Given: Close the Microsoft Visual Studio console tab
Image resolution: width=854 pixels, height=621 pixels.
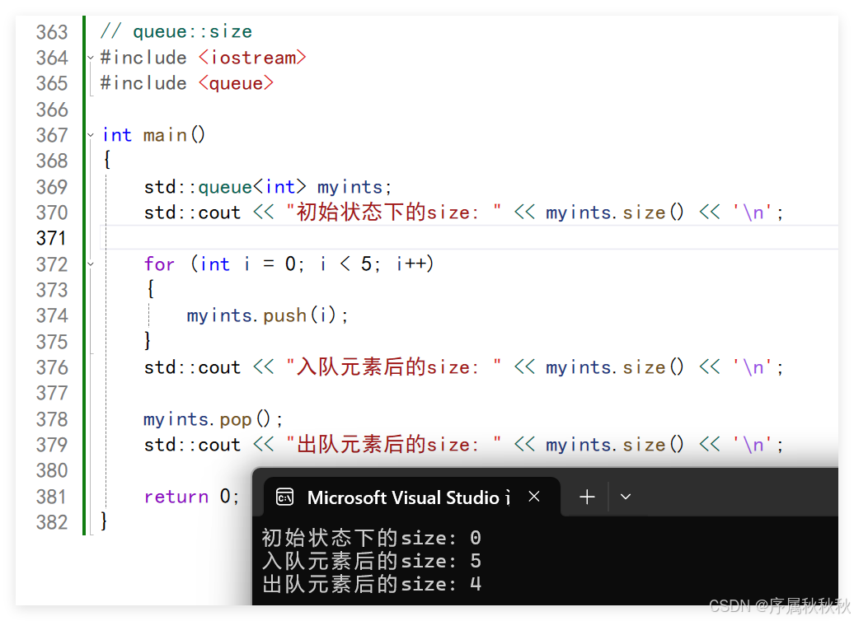Looking at the screenshot, I should (x=534, y=497).
